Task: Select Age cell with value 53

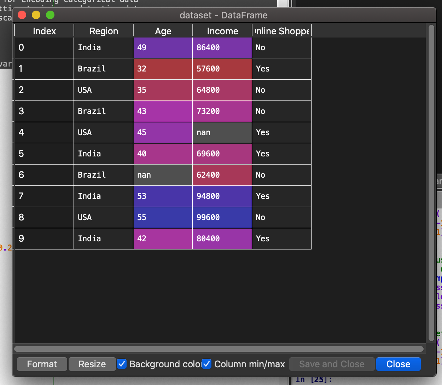Action: click(x=163, y=196)
